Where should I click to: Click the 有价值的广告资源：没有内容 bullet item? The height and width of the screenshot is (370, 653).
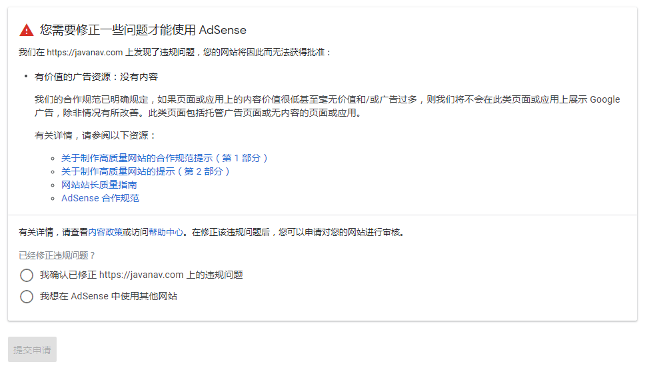[x=96, y=77]
